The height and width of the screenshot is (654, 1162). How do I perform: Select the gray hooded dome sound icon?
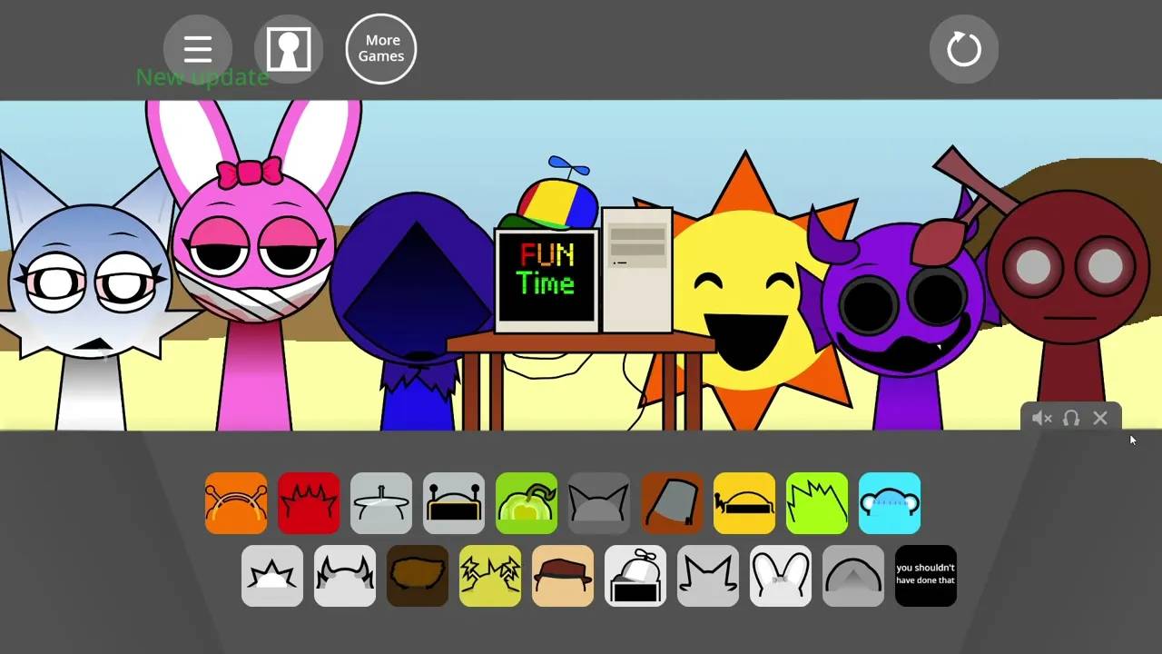click(x=853, y=576)
